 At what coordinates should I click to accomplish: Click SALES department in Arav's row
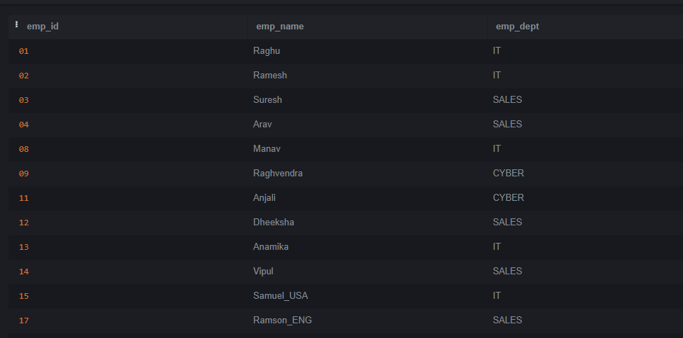507,125
